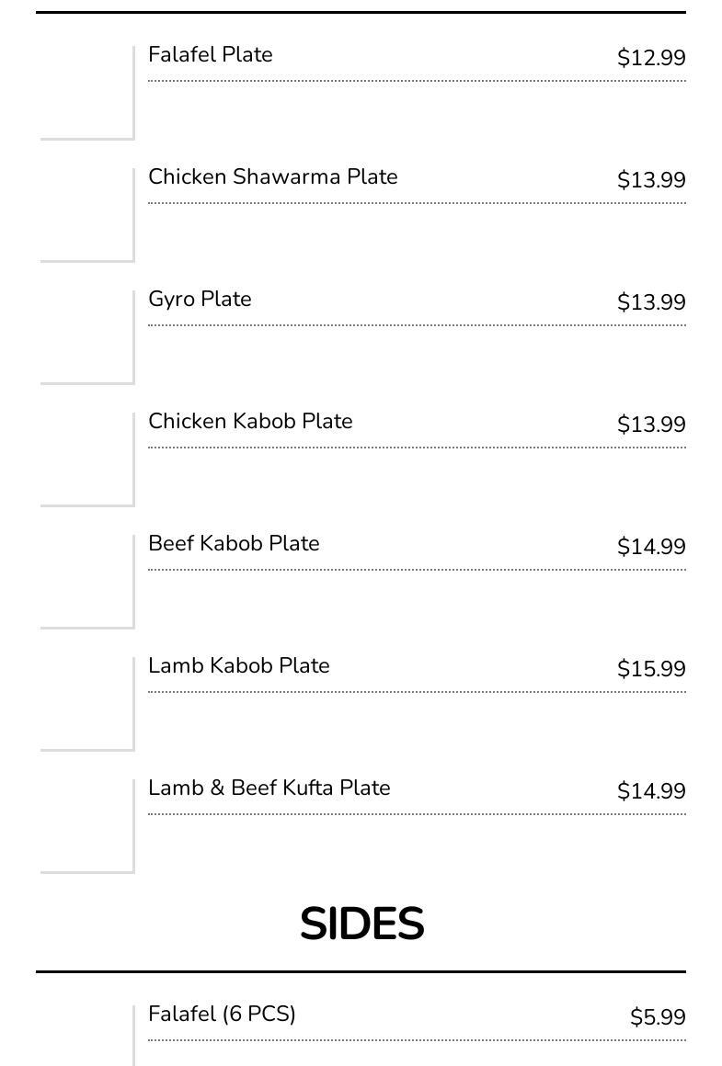Choose the Chicken Kabob Plate item name
This screenshot has width=722, height=1066.
point(250,422)
